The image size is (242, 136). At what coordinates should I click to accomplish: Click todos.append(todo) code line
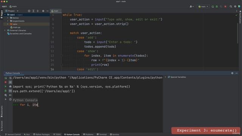pos(100,46)
